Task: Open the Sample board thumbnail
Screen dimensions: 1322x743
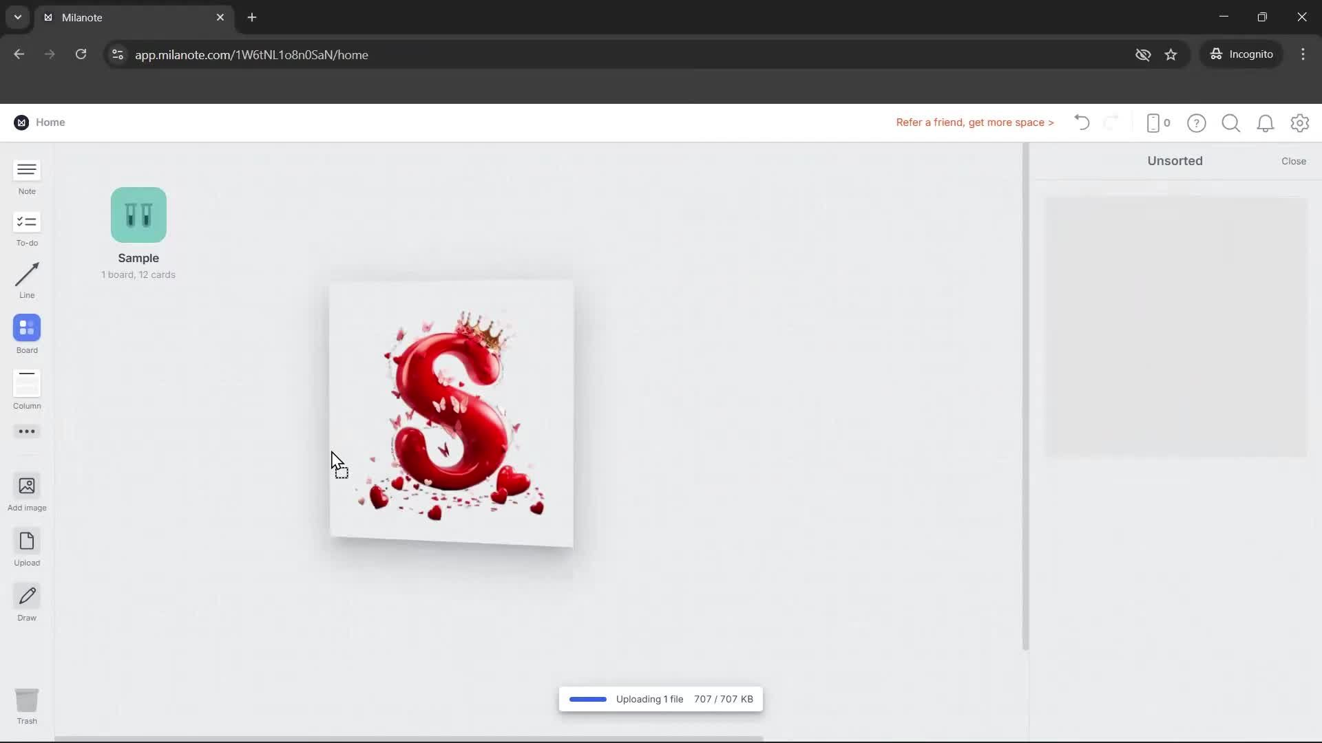Action: pos(138,215)
